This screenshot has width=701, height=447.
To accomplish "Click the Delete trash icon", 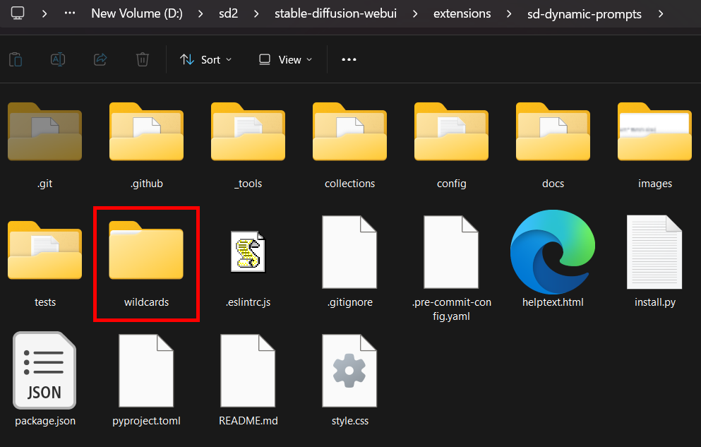I will click(x=143, y=59).
